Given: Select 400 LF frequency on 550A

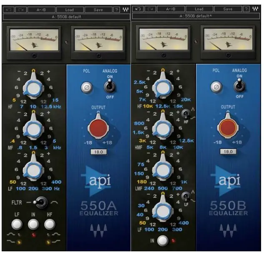Looking at the screenshot, I should click(x=56, y=182).
